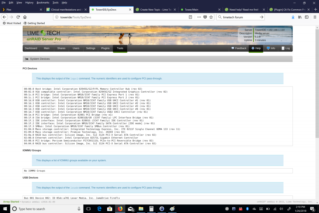Viewport: 319px width, 213px height.
Task: Open the History menu
Action: 29,3
